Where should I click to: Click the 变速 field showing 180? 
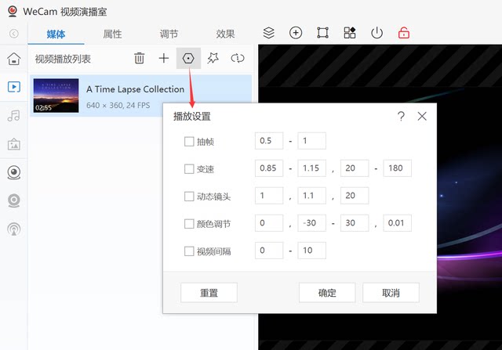(398, 168)
